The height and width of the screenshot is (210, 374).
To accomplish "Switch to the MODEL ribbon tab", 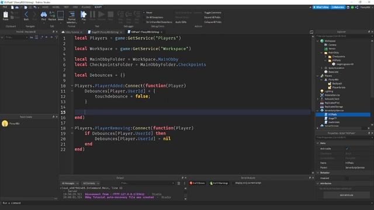I will (x=56, y=8).
